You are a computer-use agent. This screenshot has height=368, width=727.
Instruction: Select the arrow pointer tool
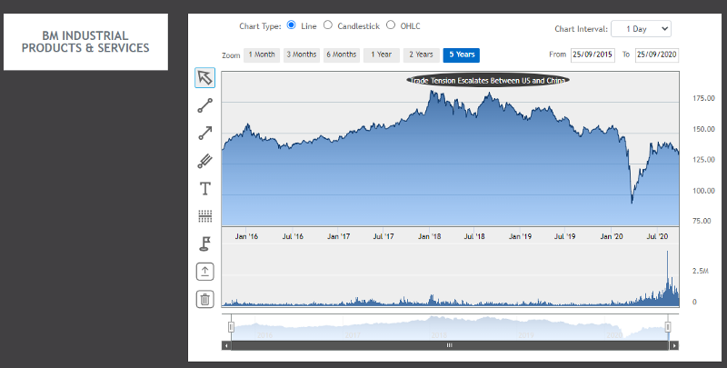tap(205, 78)
